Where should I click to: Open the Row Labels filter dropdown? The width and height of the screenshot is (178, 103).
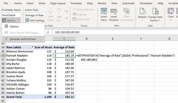point(32,47)
